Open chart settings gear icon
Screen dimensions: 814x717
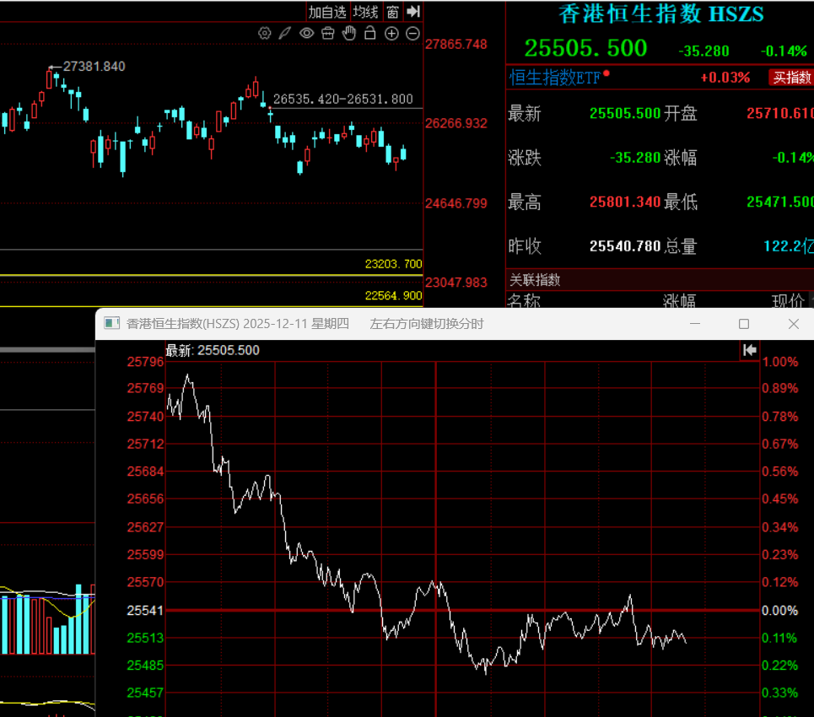(265, 34)
